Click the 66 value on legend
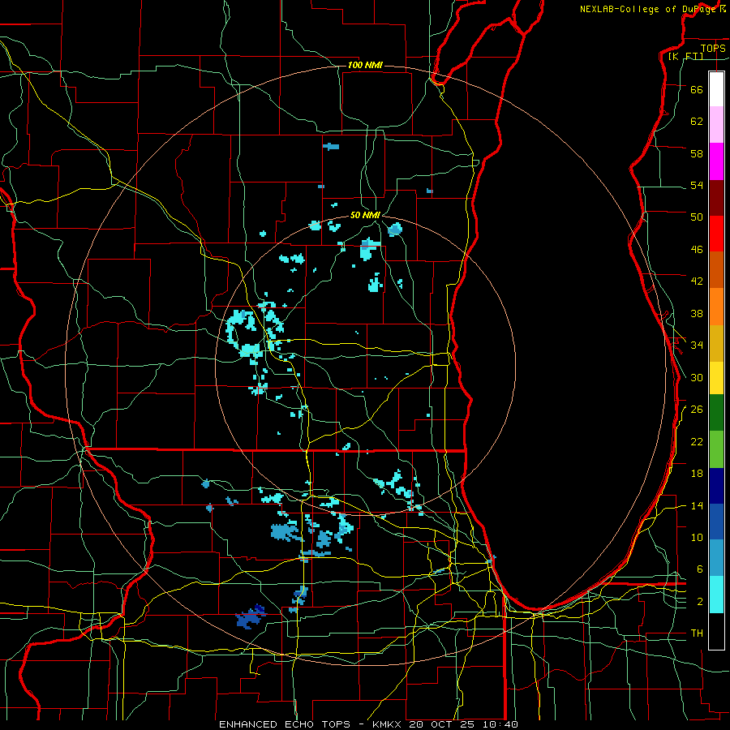 (697, 89)
